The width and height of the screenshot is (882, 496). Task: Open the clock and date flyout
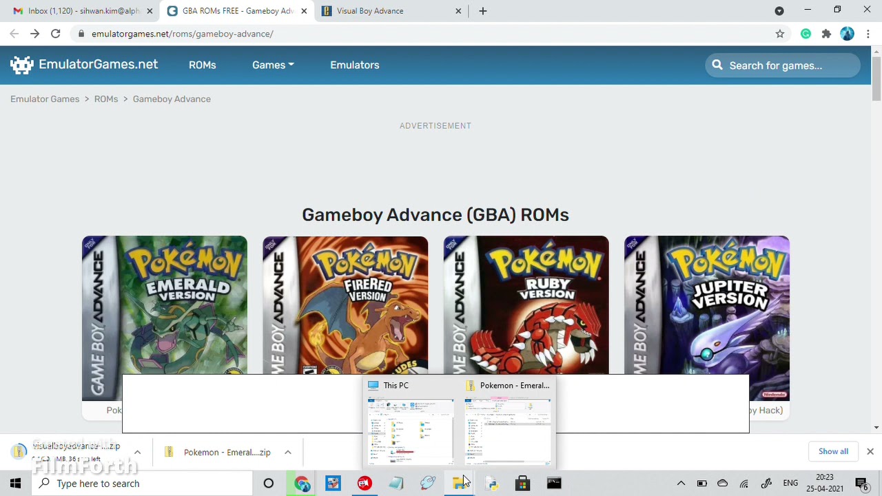tap(825, 484)
